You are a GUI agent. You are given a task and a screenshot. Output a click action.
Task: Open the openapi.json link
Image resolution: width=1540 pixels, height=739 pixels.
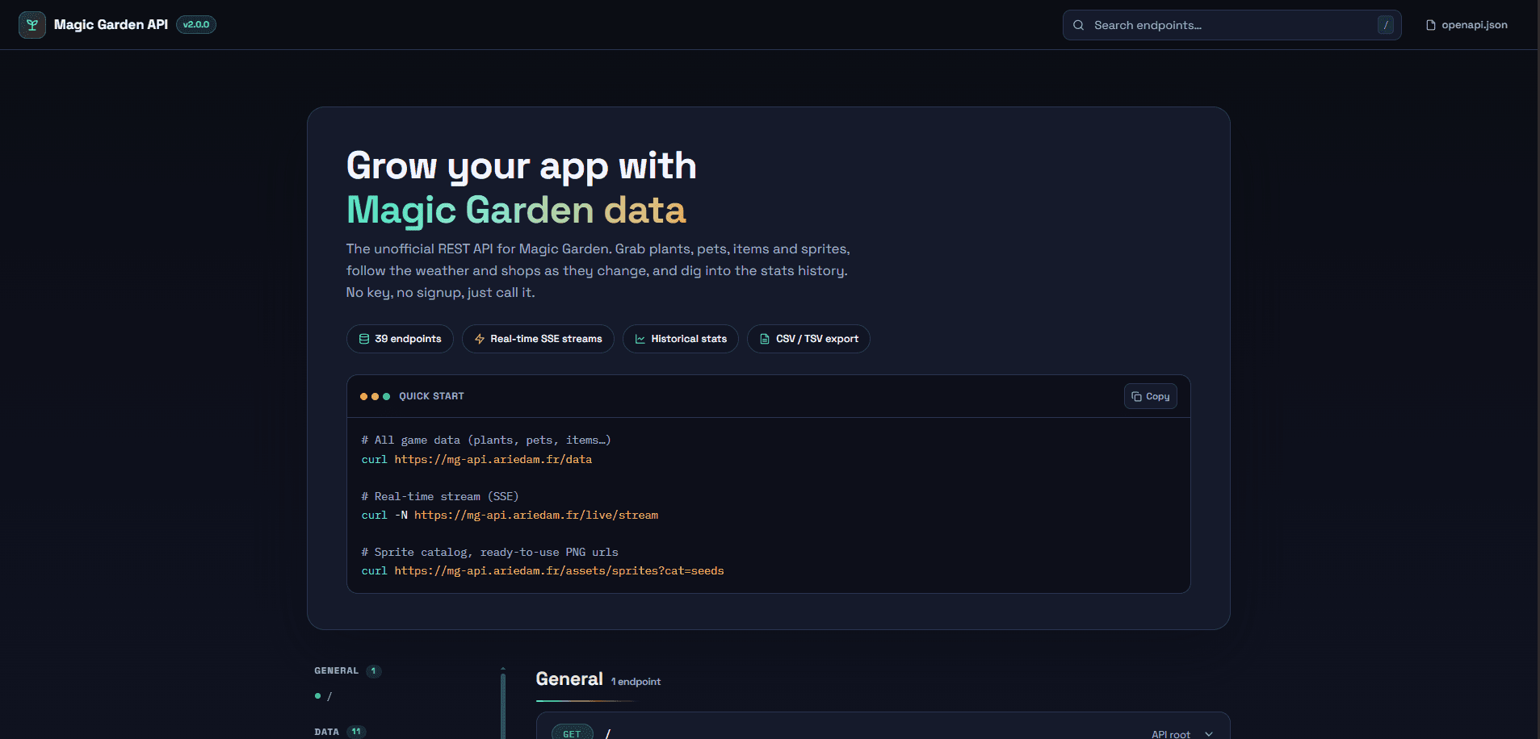(1467, 25)
